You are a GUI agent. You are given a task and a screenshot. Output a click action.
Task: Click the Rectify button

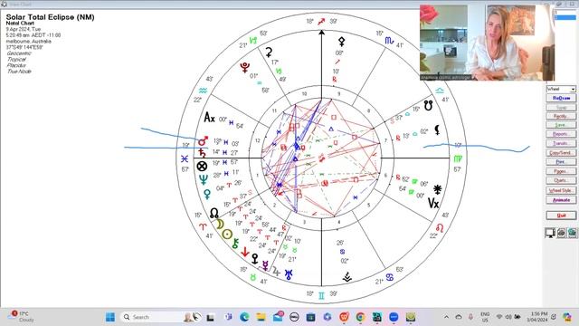click(x=561, y=116)
